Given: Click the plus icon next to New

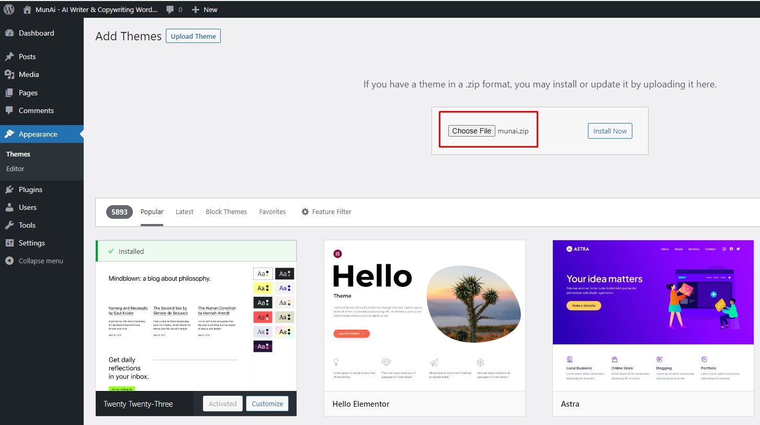Looking at the screenshot, I should [x=196, y=9].
